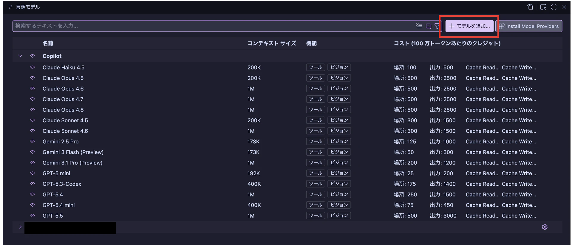Toggle visibility of Claude Opus 4.5

(x=33, y=78)
